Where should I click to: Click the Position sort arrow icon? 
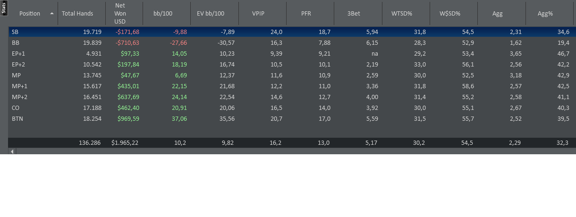point(52,14)
